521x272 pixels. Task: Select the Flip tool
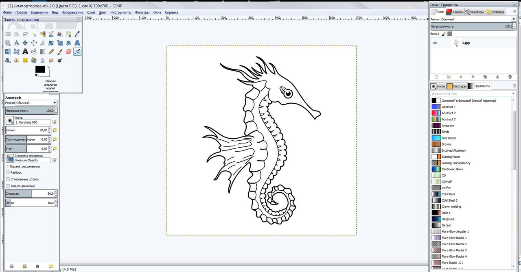point(8,52)
